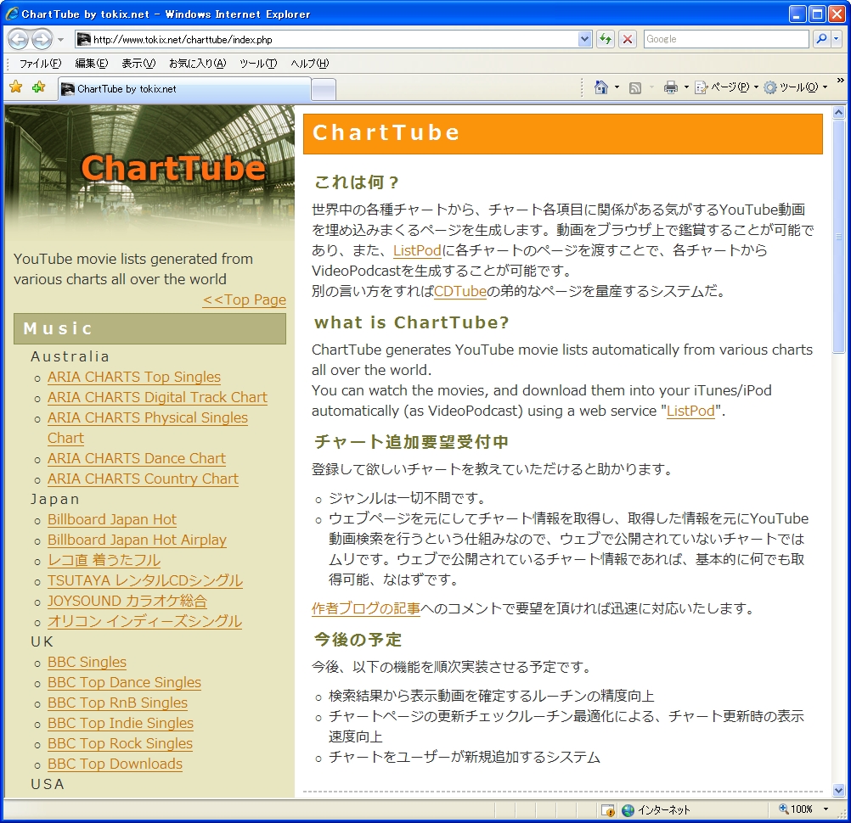This screenshot has width=851, height=823.
Task: Open the TSUTAYA レンタルCDシングル link
Action: [x=145, y=580]
